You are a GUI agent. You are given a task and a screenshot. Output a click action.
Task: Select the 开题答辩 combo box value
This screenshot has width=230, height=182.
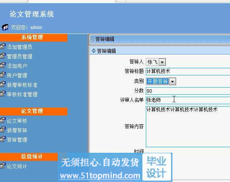(158, 81)
